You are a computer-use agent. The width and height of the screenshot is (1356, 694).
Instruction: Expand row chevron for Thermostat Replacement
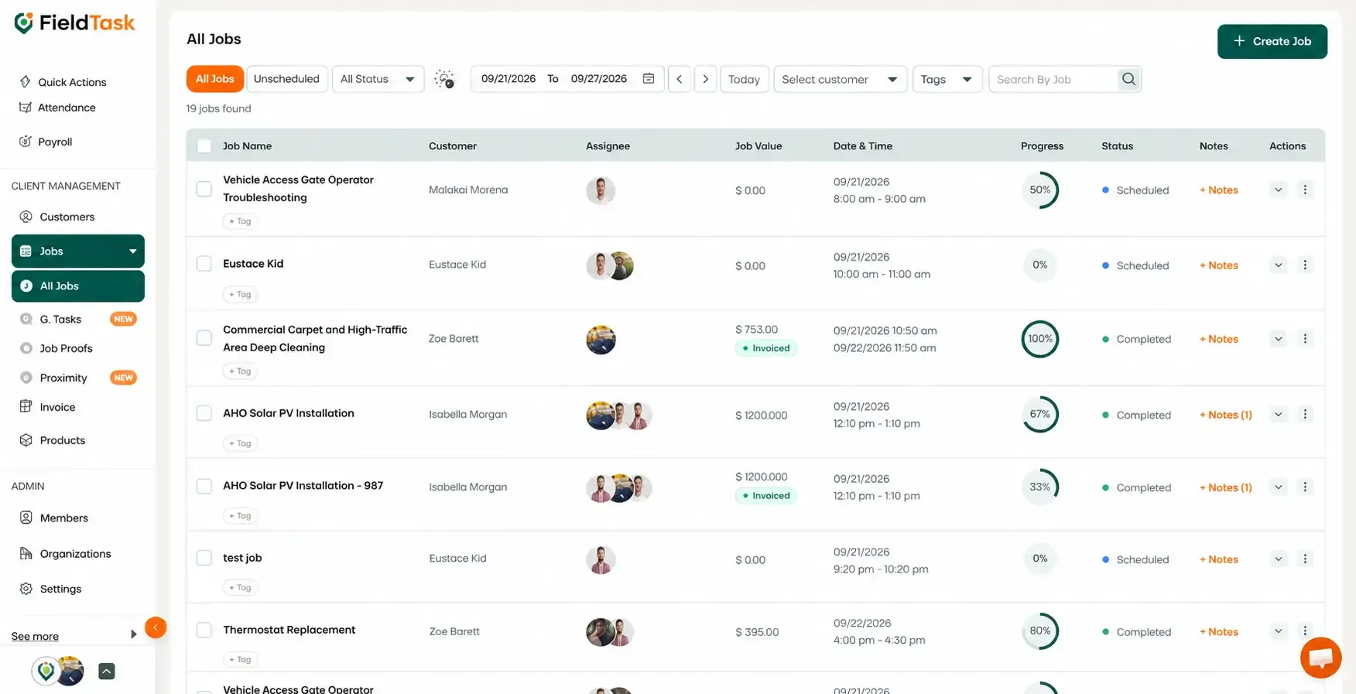pos(1279,631)
